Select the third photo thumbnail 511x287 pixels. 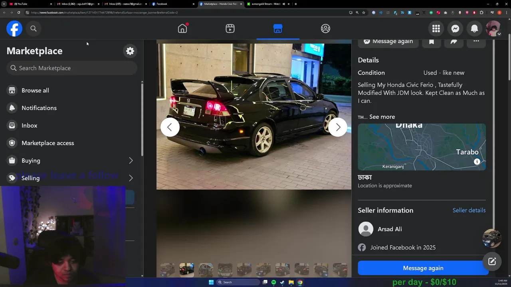[x=206, y=270]
